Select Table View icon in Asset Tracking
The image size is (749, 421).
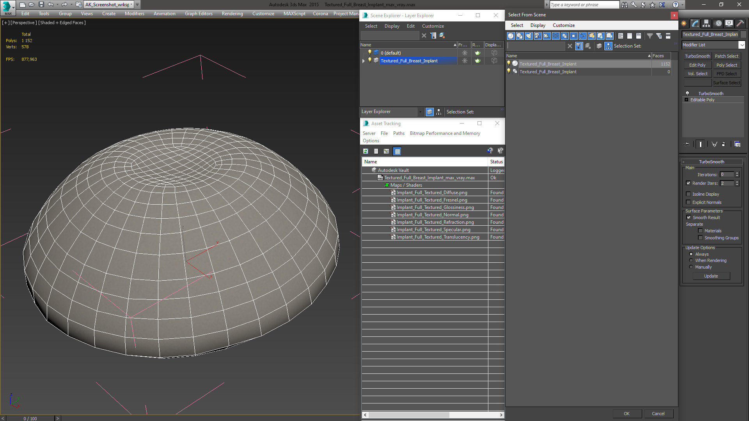coord(397,151)
